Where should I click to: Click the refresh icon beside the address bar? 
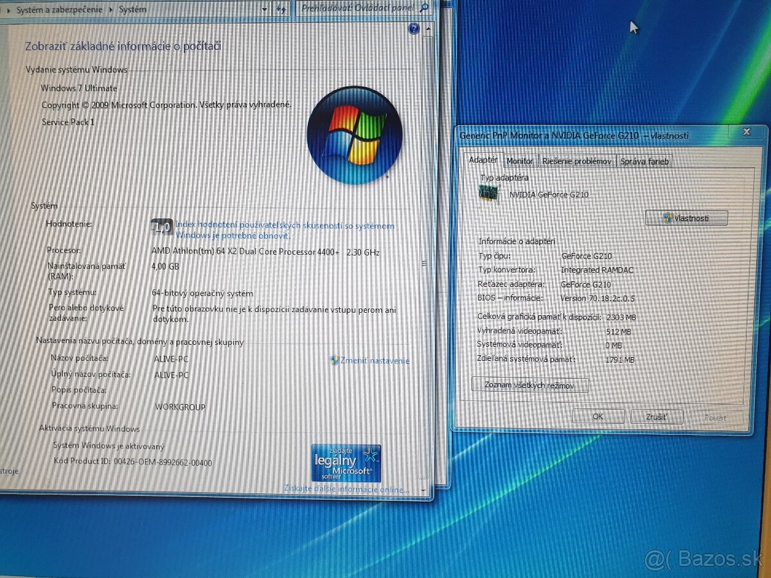[283, 9]
